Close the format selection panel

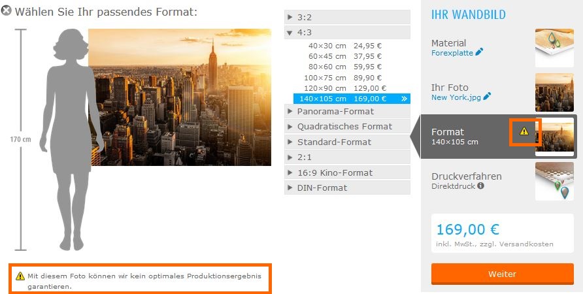click(7, 12)
